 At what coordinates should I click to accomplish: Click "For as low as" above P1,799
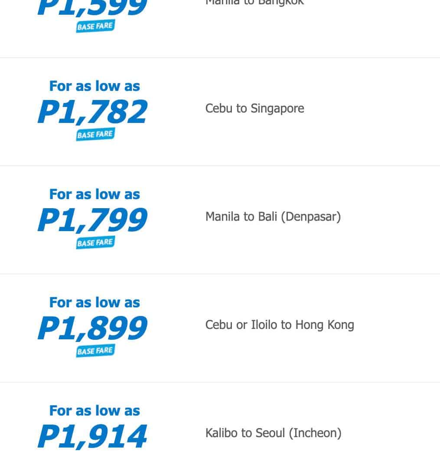pyautogui.click(x=95, y=194)
